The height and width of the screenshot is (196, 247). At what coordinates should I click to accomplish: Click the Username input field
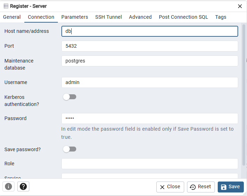[x=150, y=82]
